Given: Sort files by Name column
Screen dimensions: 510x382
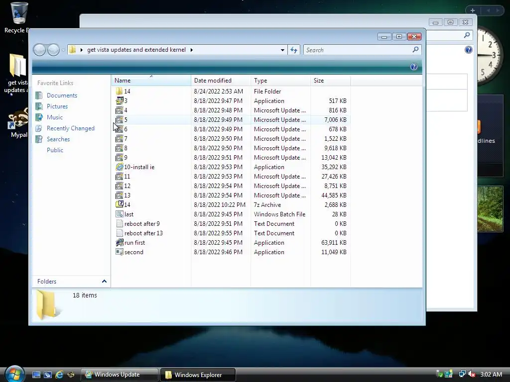Looking at the screenshot, I should pos(151,81).
